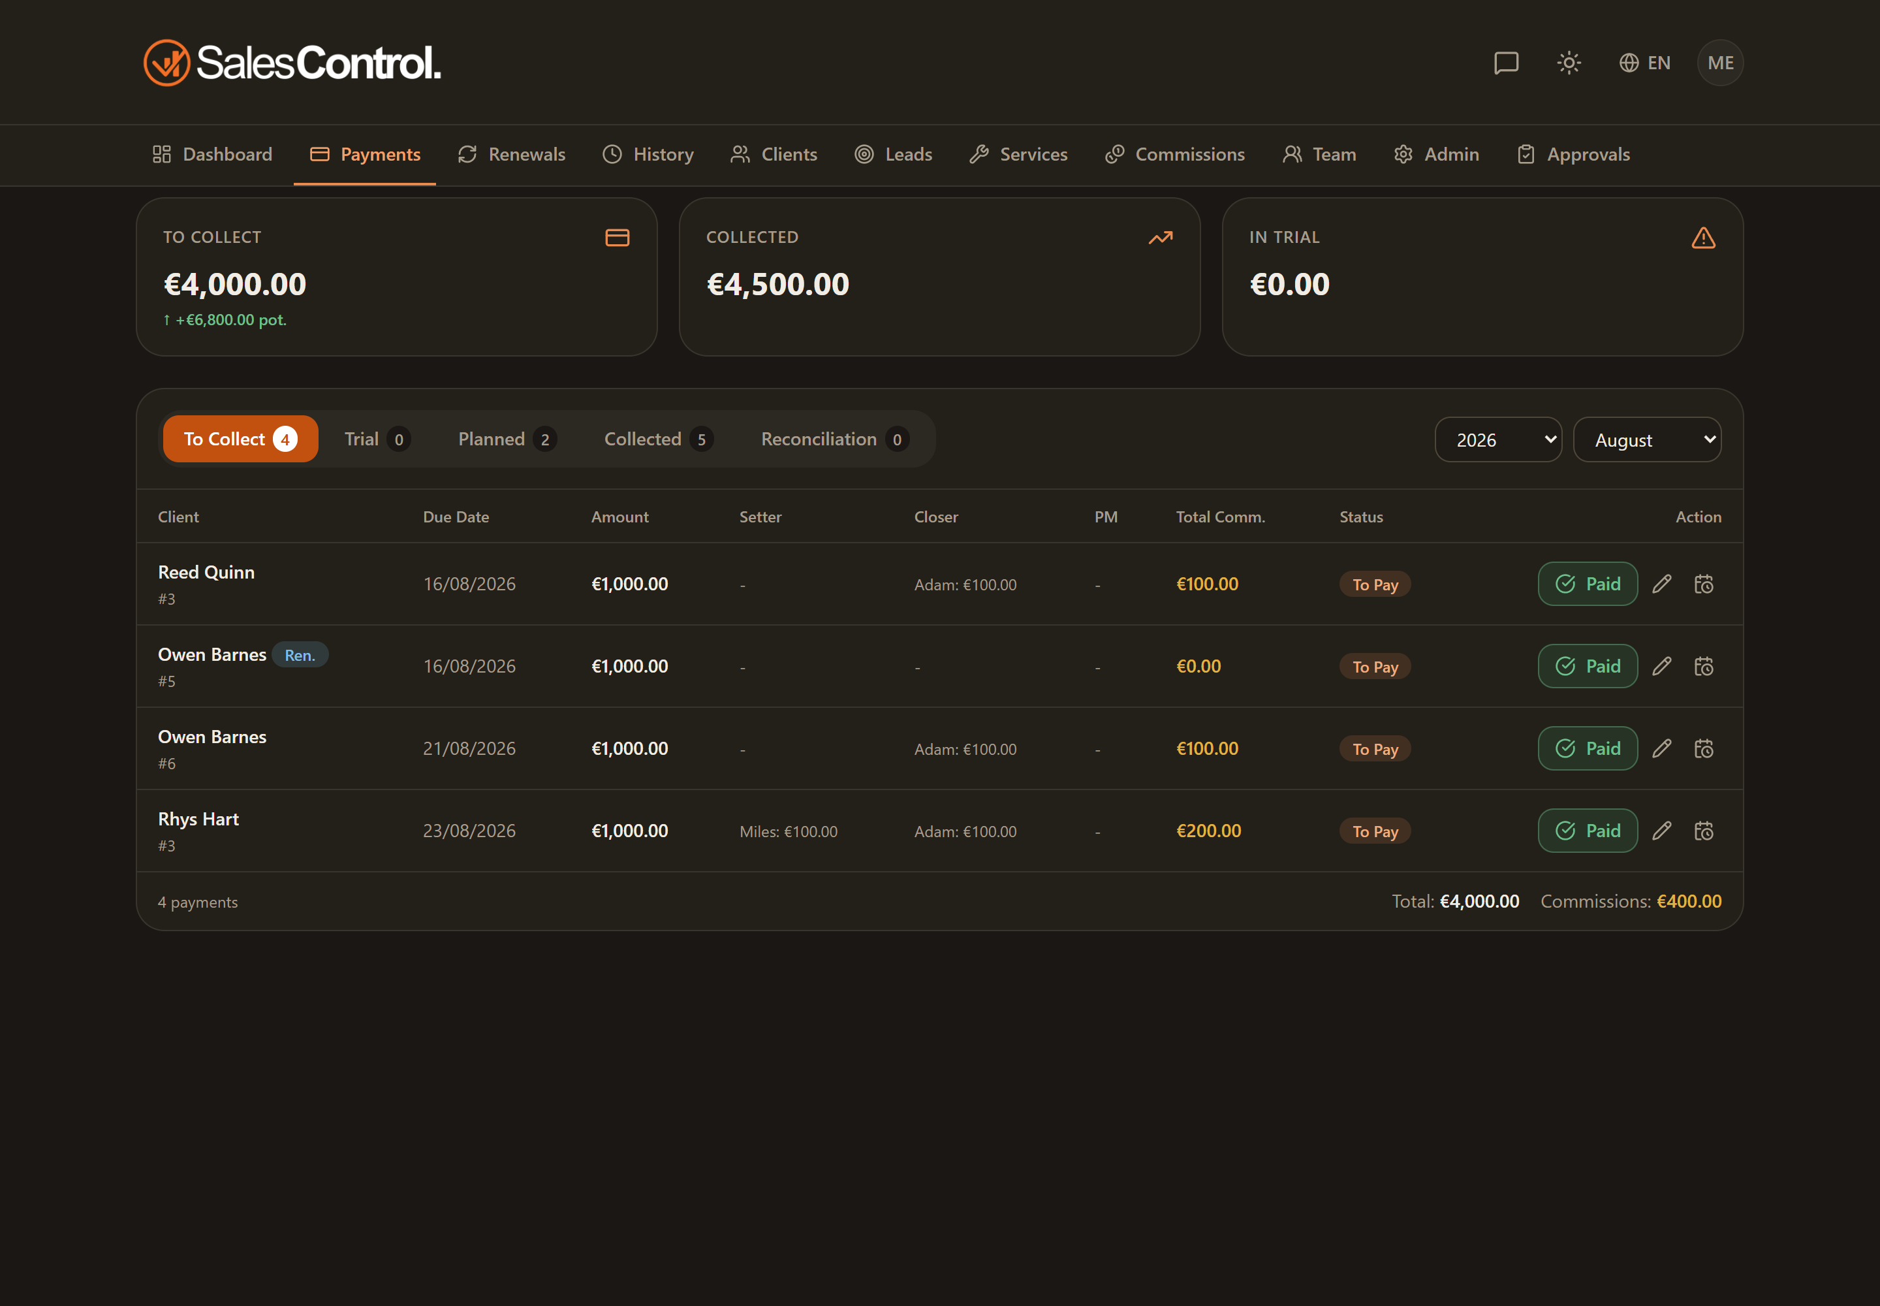This screenshot has width=1880, height=1306.
Task: Toggle light theme with sun icon
Action: [1569, 63]
